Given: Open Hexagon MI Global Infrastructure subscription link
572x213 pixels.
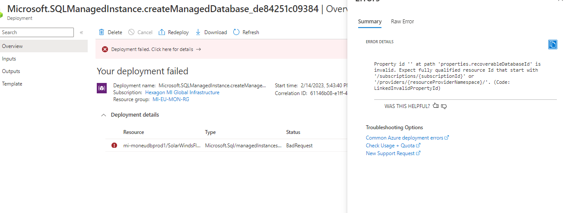Looking at the screenshot, I should [182, 92].
